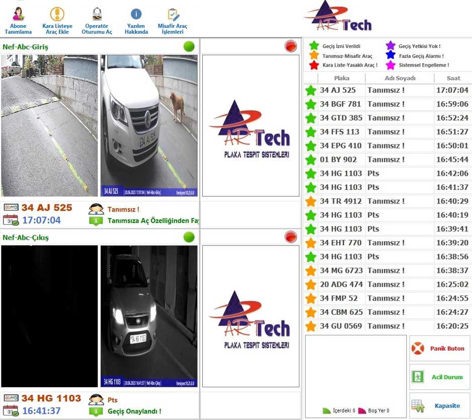Click the Acil Durum button
The height and width of the screenshot is (420, 472).
tap(440, 377)
